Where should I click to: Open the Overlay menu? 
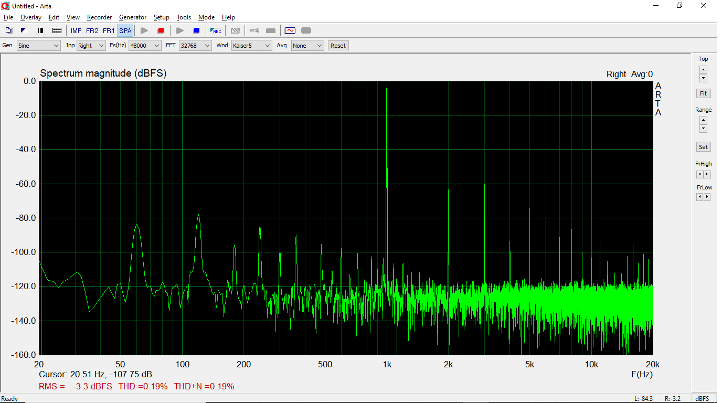(31, 17)
